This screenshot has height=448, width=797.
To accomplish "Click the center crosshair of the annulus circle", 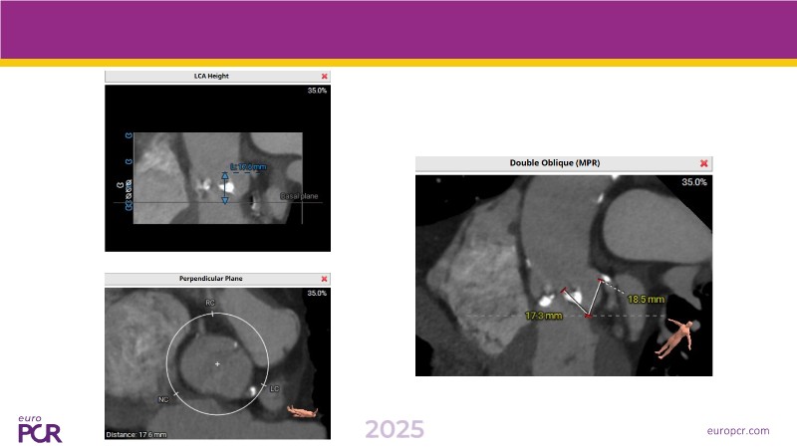I will point(217,364).
